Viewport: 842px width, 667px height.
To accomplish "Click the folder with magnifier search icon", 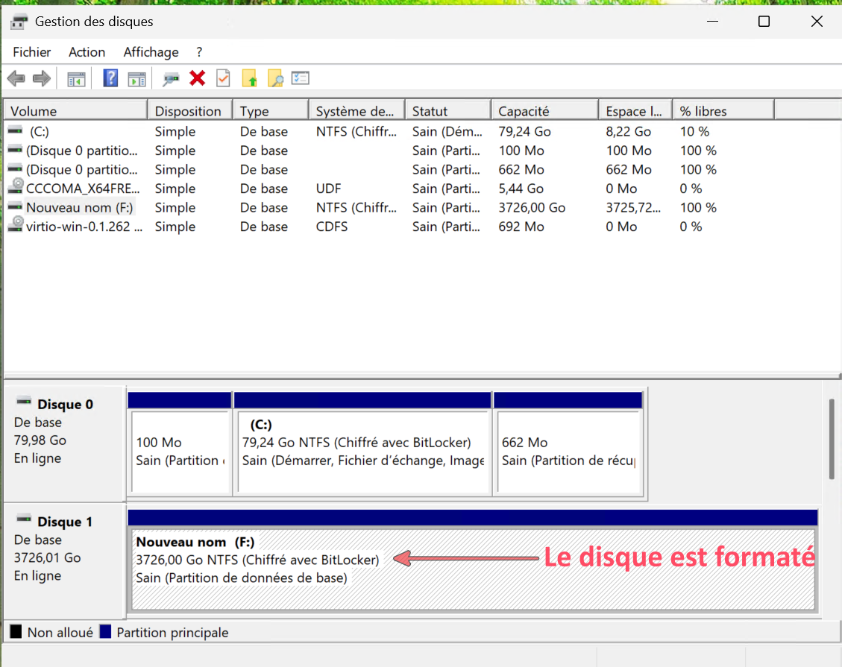I will [275, 78].
